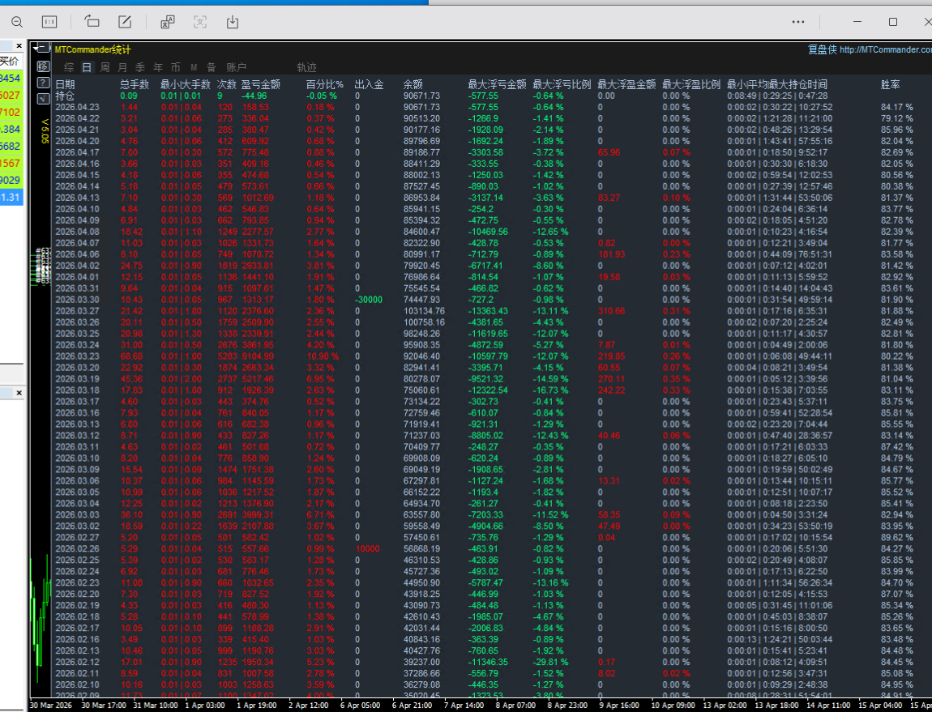
Task: Switch to the 周 (weekly) tab
Action: point(105,67)
